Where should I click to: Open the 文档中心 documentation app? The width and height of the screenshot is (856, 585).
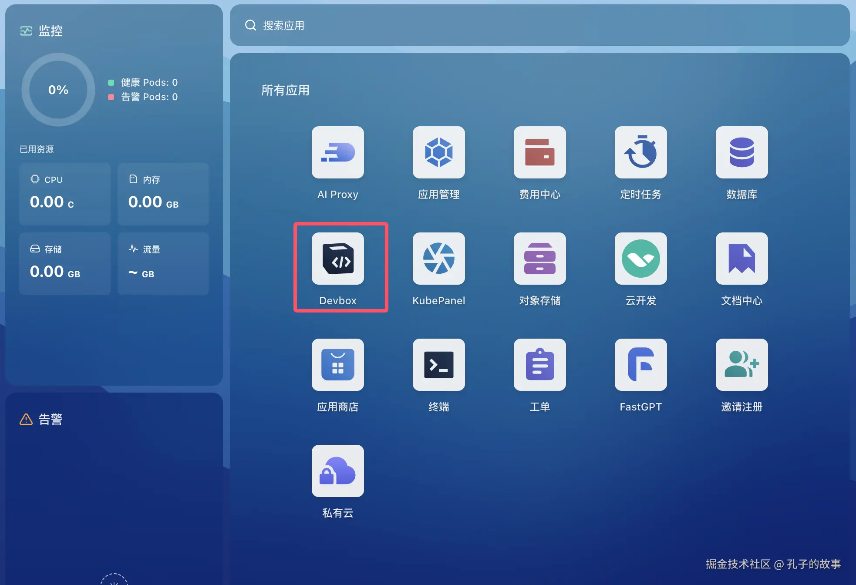click(x=741, y=259)
